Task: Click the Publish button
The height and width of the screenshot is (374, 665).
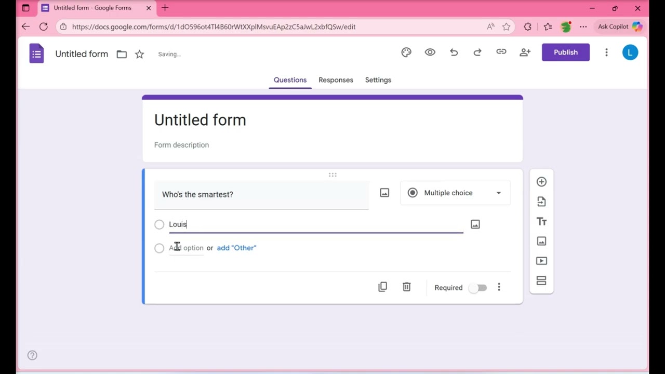Action: click(x=566, y=52)
